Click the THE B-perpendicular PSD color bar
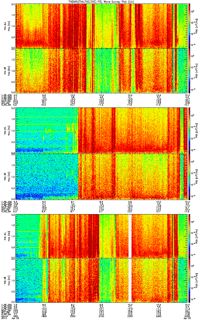The width and height of the screenshot is (200, 320). (189, 236)
